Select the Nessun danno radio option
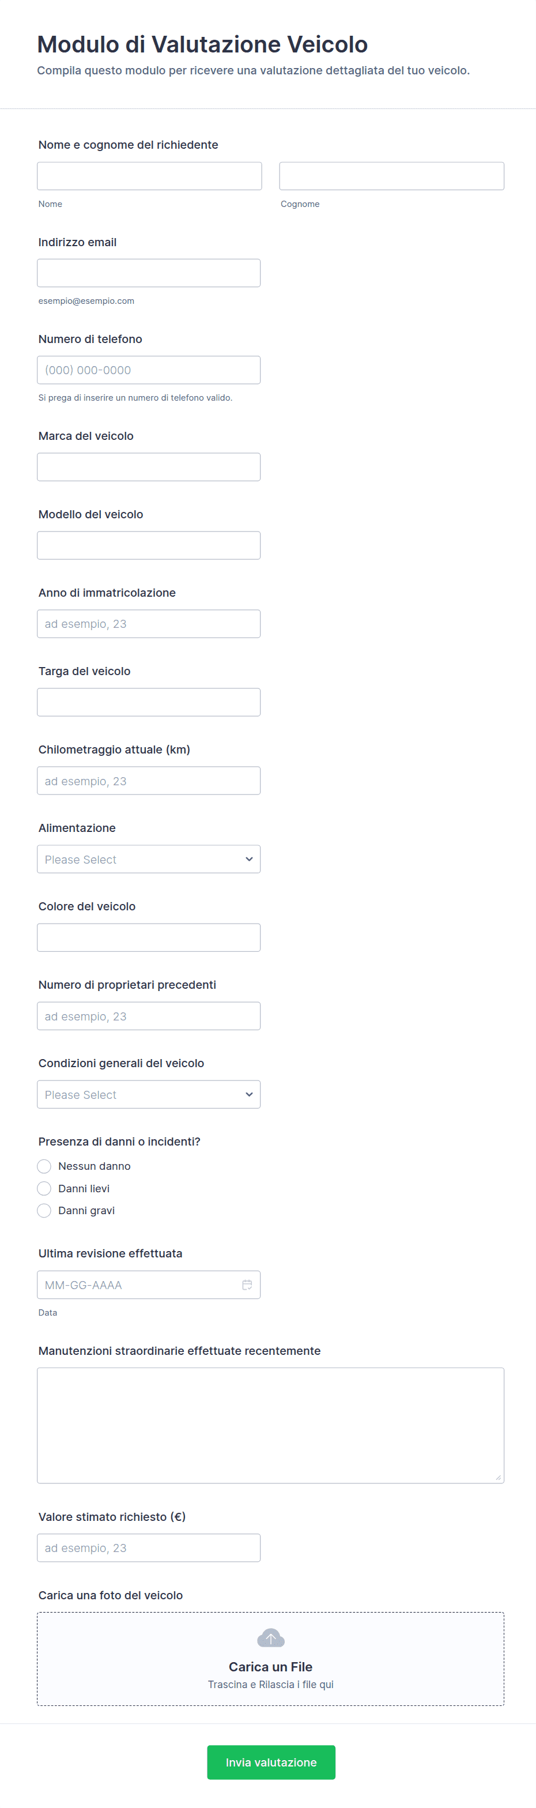 tap(44, 1166)
